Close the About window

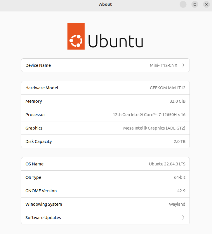tap(206, 4)
